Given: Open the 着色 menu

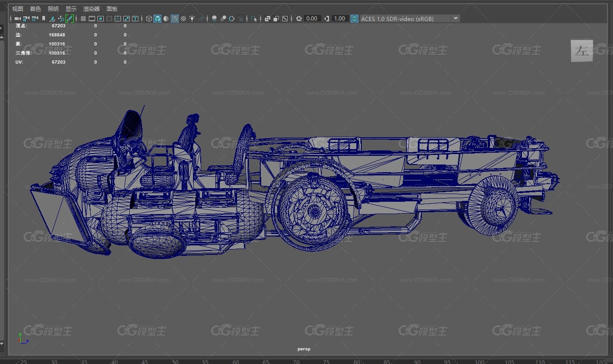Looking at the screenshot, I should pyautogui.click(x=35, y=9).
